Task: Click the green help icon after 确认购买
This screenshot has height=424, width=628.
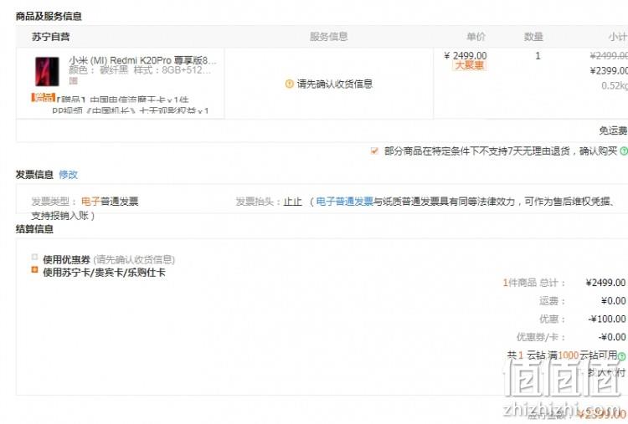Action: click(x=624, y=151)
